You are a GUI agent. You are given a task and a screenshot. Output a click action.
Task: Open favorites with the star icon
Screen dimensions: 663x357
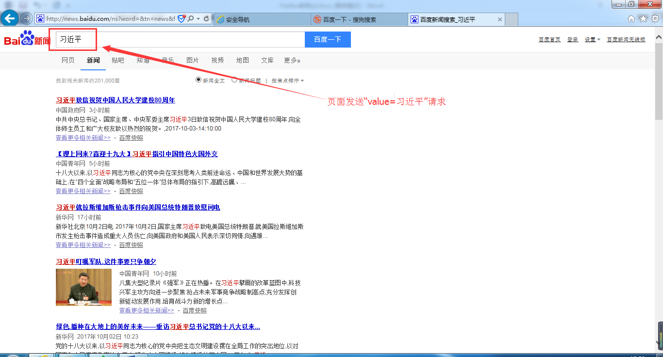[x=643, y=19]
